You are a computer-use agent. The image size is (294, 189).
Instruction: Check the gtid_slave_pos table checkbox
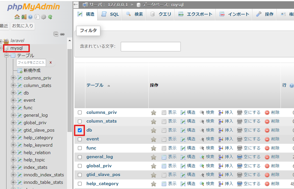[80, 175]
